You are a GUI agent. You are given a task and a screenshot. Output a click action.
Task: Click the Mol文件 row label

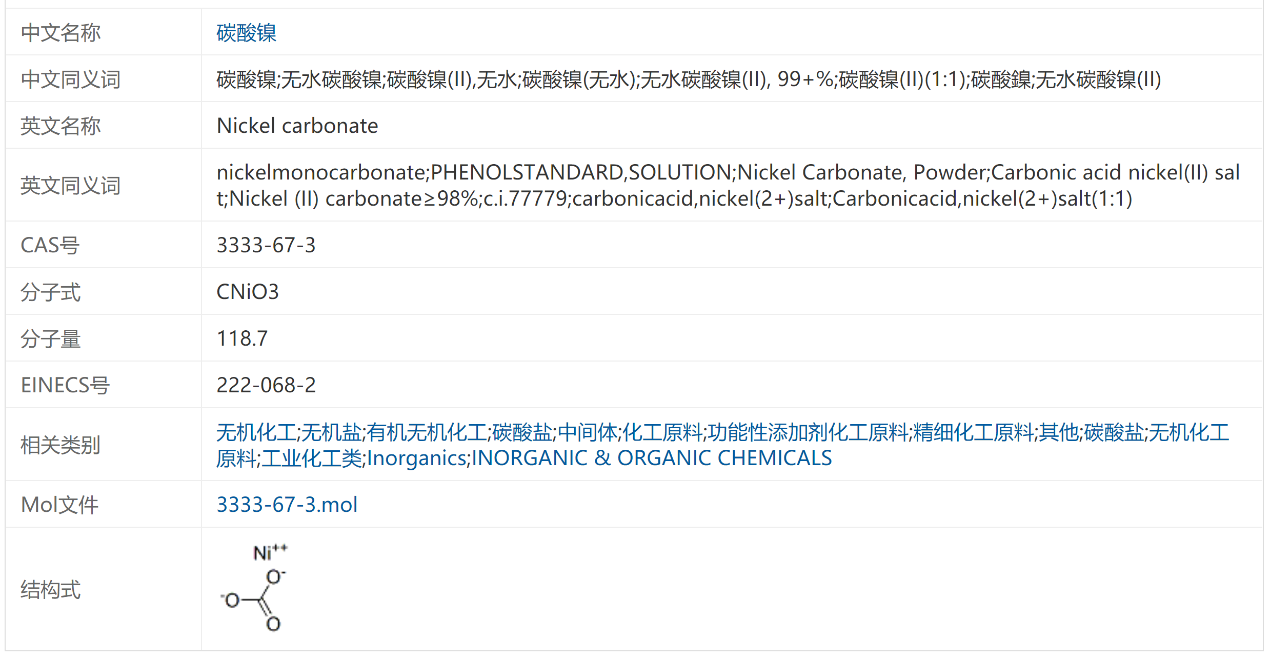(59, 505)
